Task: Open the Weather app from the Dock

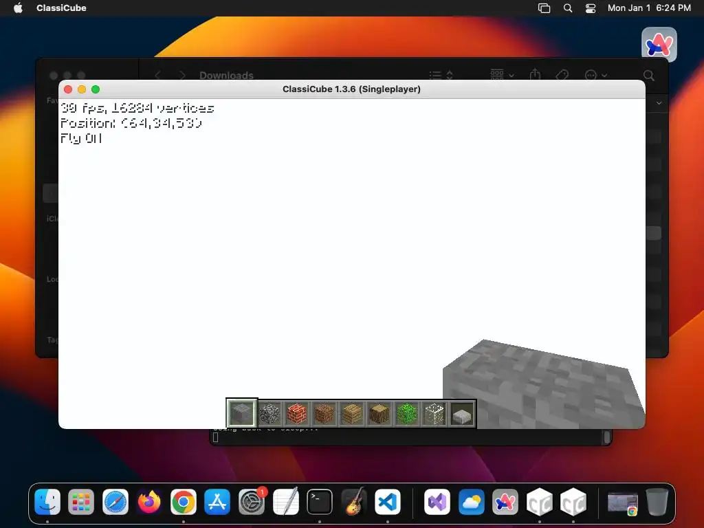Action: pos(471,502)
